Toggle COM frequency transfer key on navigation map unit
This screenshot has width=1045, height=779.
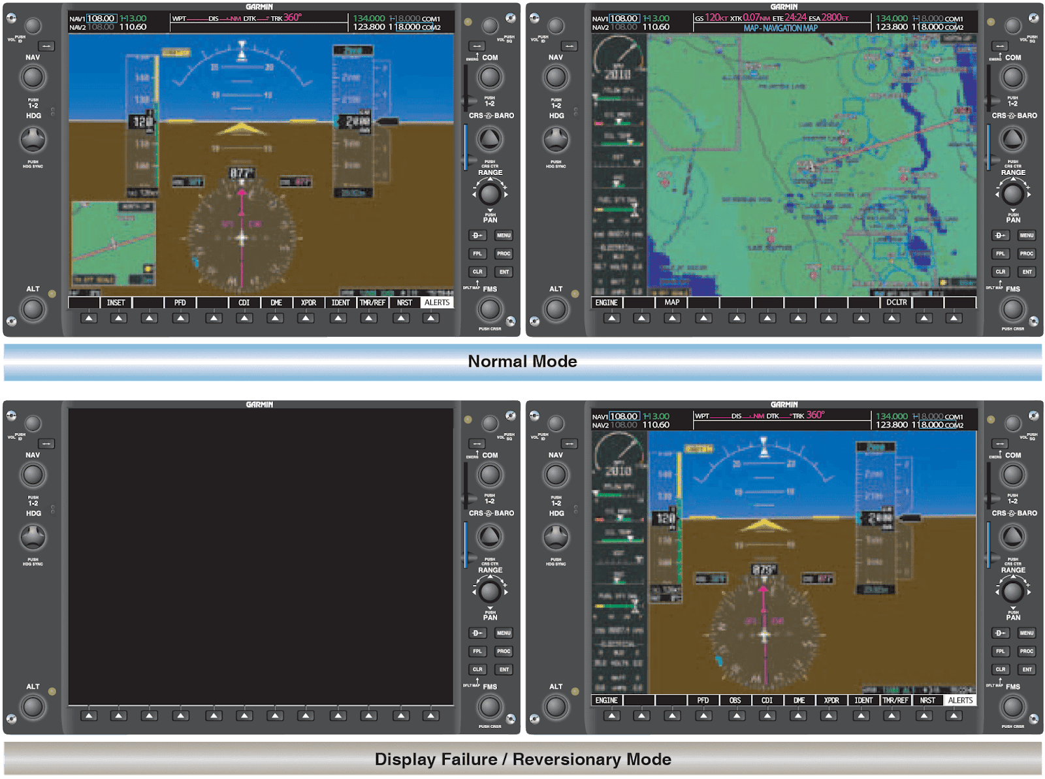1000,46
